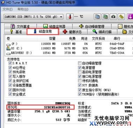This screenshot has width=133, height=128.
Task: Toggle the 设备配置覆盖 checkbox
Action: pos(10,85)
